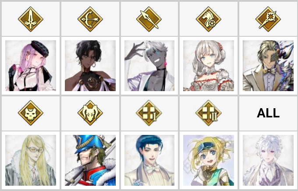The height and width of the screenshot is (191, 298).
Task: Choose the Assassin class skull icon
Action: coord(31,113)
